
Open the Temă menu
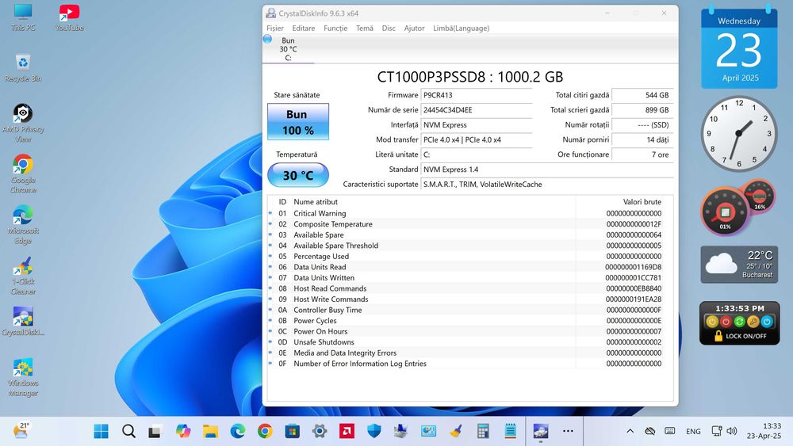tap(364, 28)
